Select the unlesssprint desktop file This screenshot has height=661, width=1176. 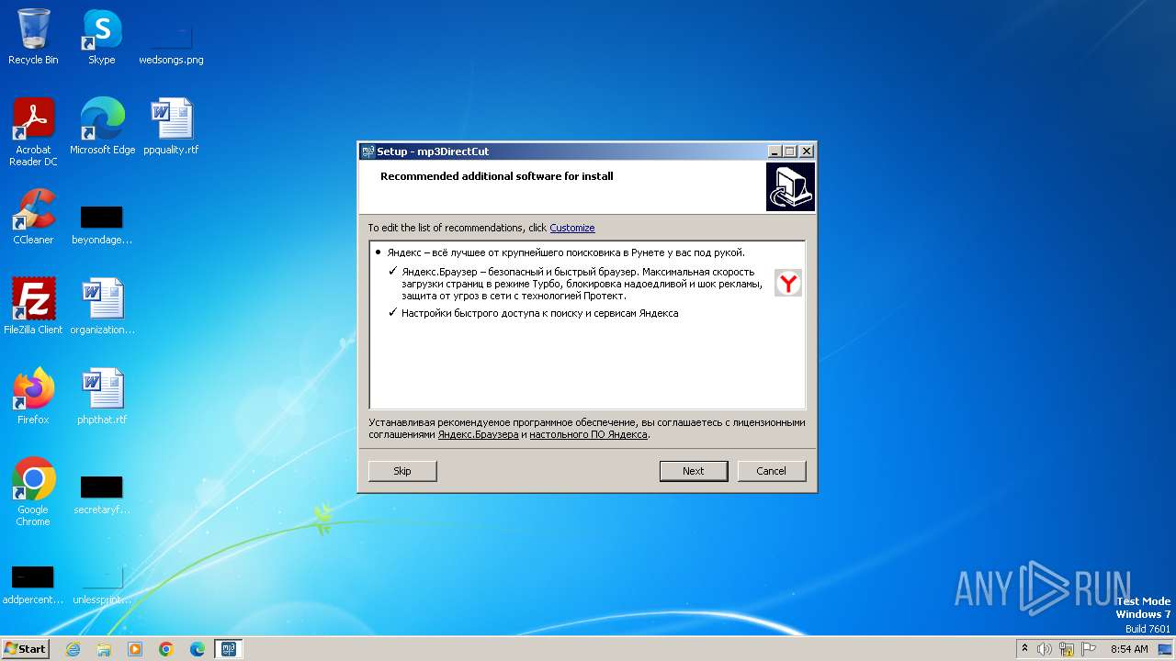pos(102,585)
